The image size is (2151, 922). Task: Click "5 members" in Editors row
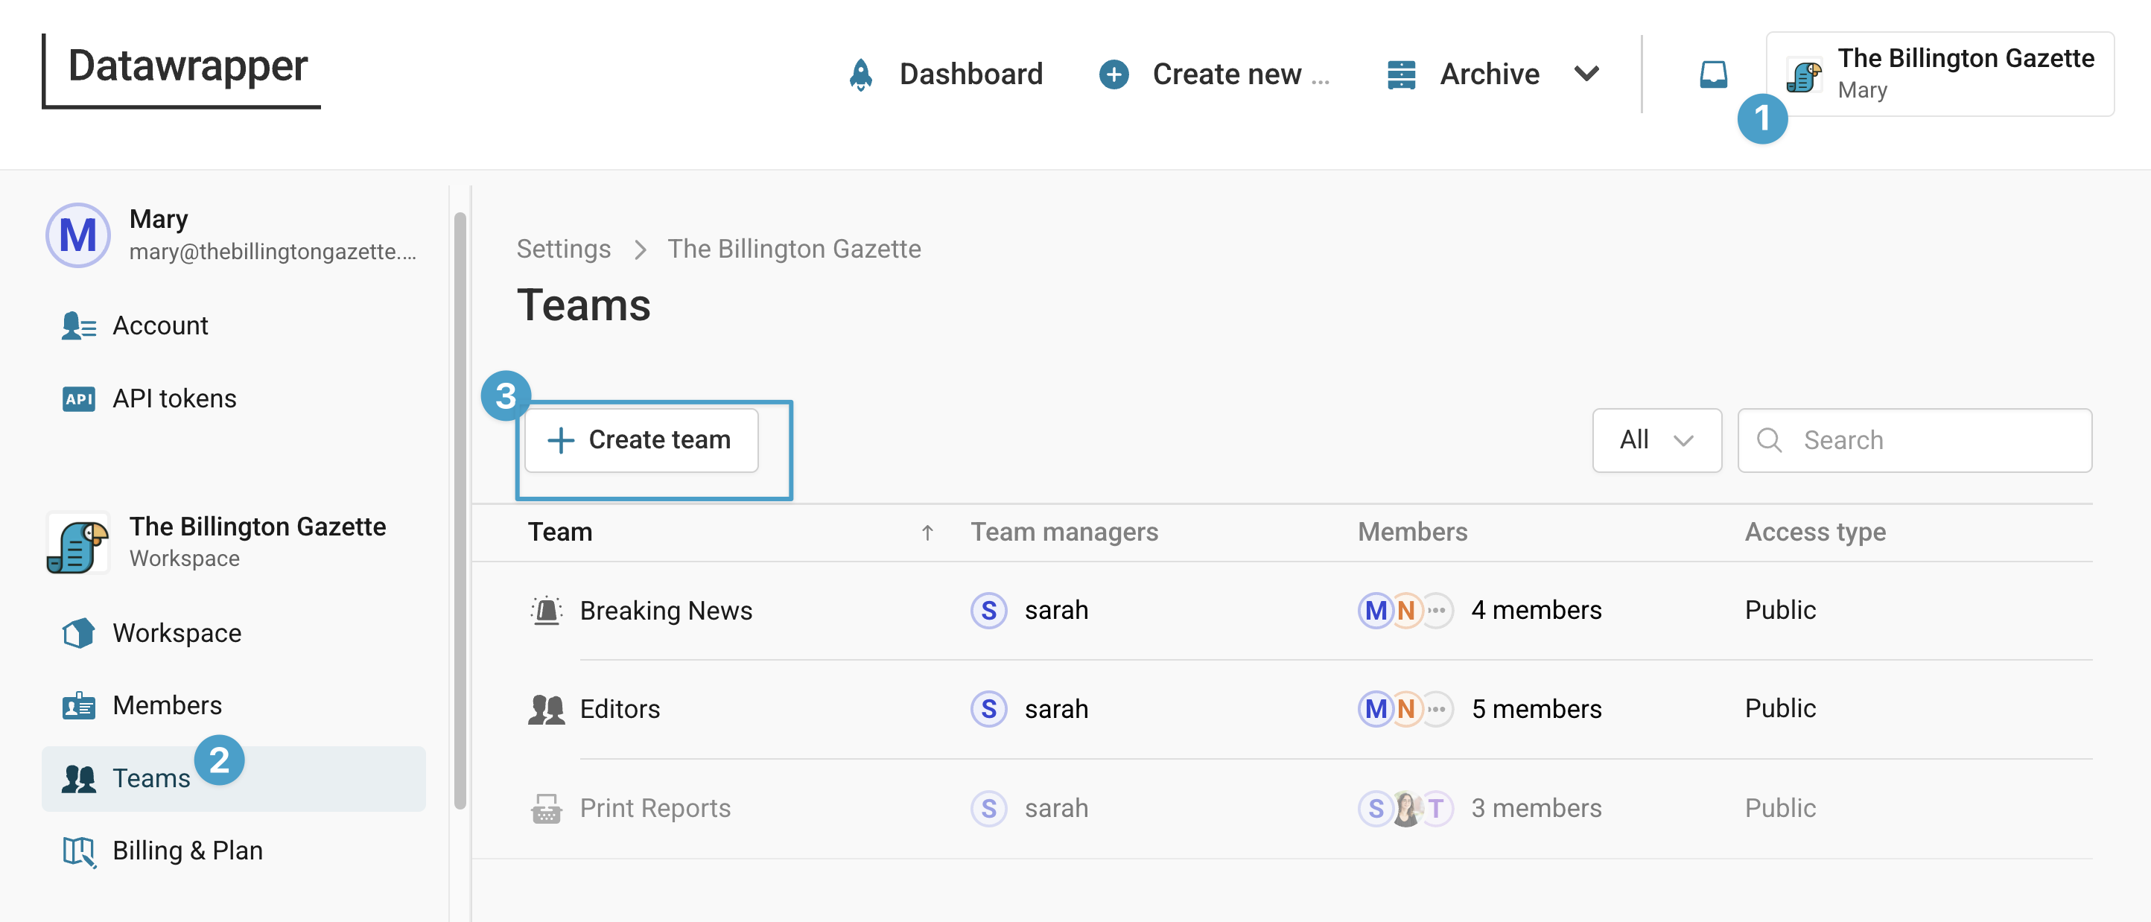[1537, 709]
